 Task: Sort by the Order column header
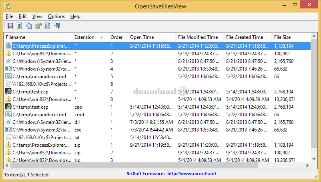118,37
